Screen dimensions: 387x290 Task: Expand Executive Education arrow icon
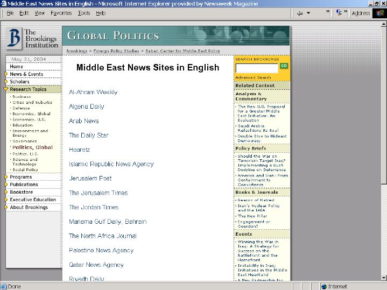click(6, 200)
